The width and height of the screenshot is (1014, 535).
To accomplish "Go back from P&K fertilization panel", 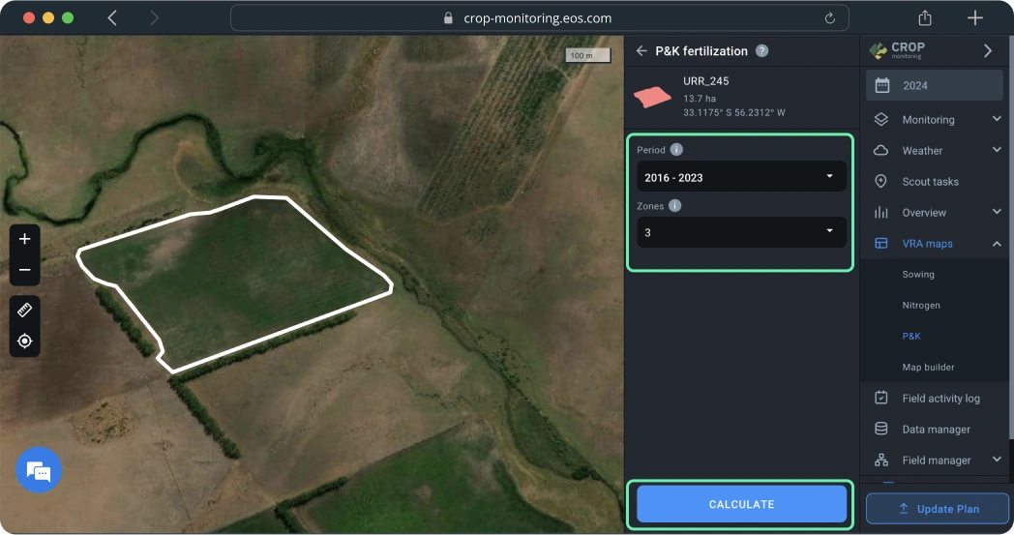I will click(x=641, y=51).
